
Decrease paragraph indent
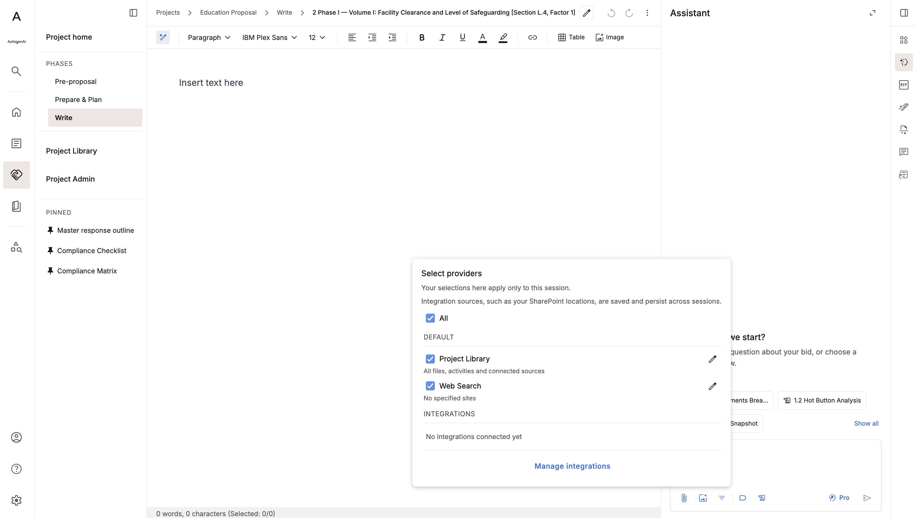click(392, 37)
